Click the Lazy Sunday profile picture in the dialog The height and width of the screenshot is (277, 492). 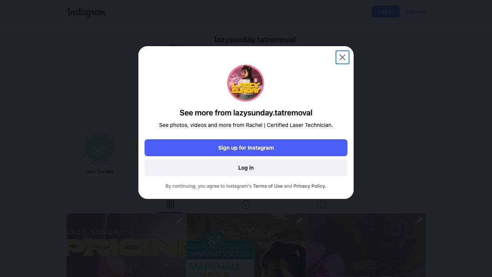[246, 83]
